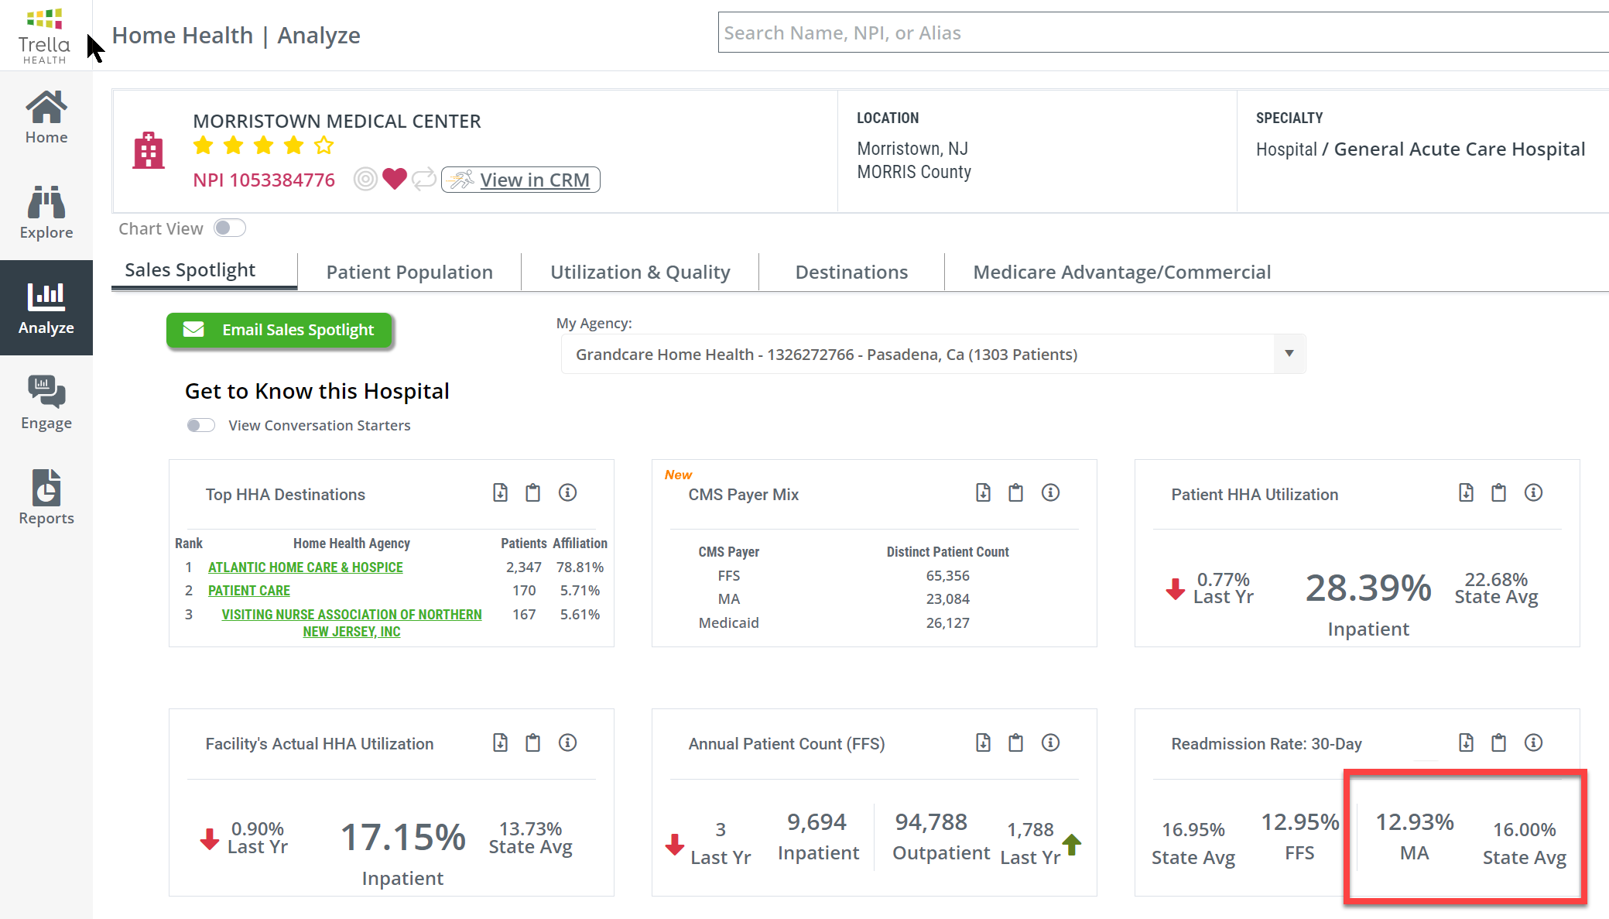This screenshot has height=919, width=1609.
Task: Switch to Medicare Advantage/Commercial tab
Action: (1122, 273)
